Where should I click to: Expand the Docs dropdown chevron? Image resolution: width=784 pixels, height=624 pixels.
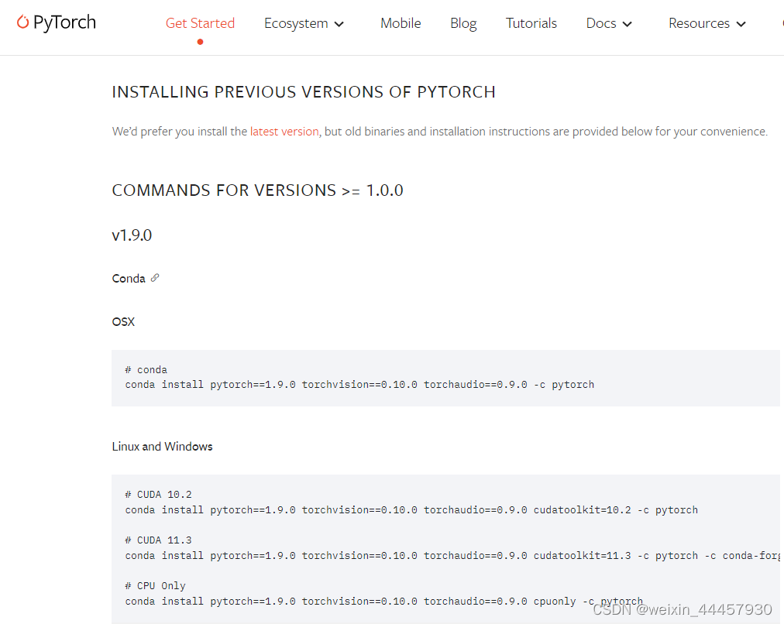pos(627,24)
